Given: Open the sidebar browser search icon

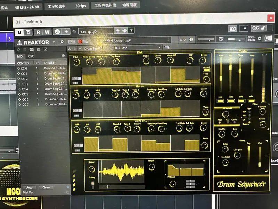Looking at the screenshot, I should [18, 49].
